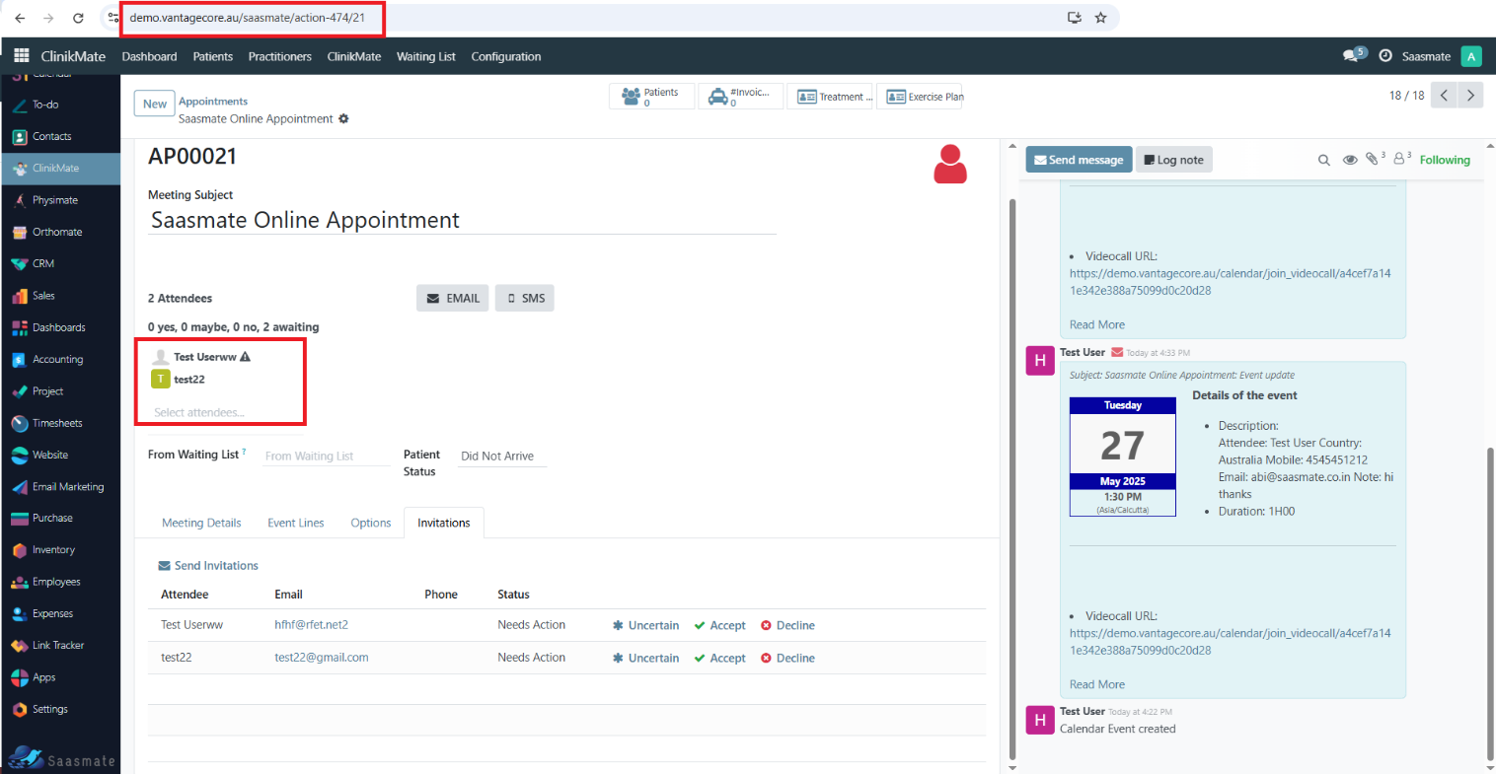Screen dimensions: 1496x774
Task: Open the activities clock icon
Action: (x=1385, y=56)
